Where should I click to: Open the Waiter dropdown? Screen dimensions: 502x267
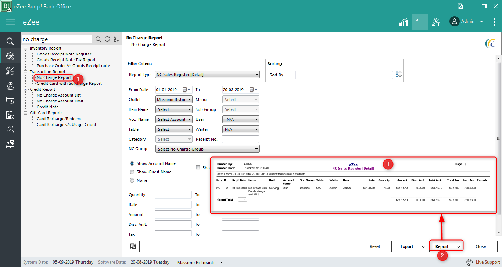pos(241,129)
